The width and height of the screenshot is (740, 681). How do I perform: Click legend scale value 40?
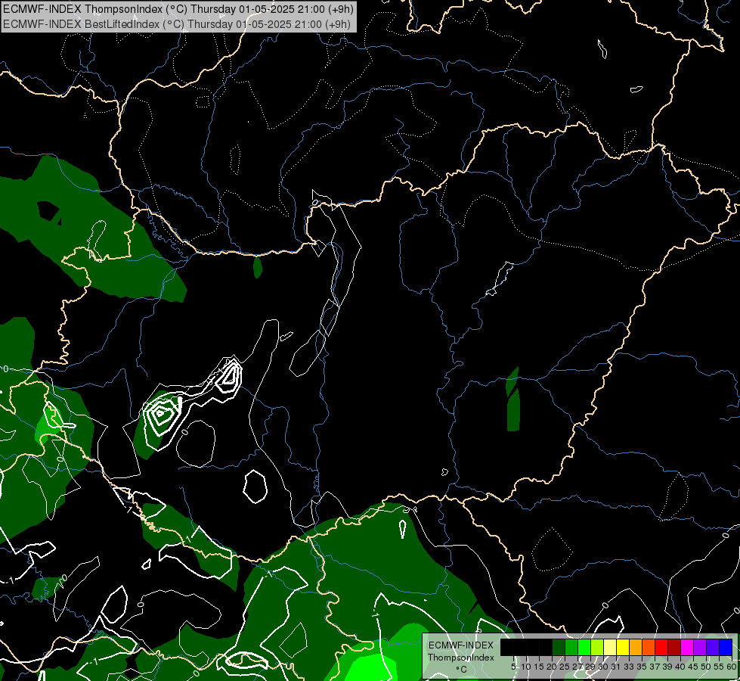tap(680, 667)
